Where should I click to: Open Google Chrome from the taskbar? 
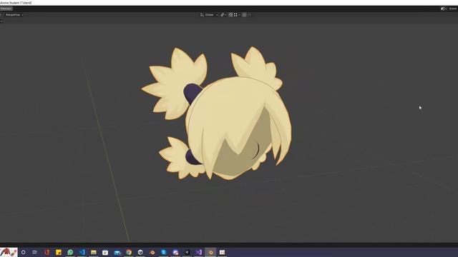point(129,252)
